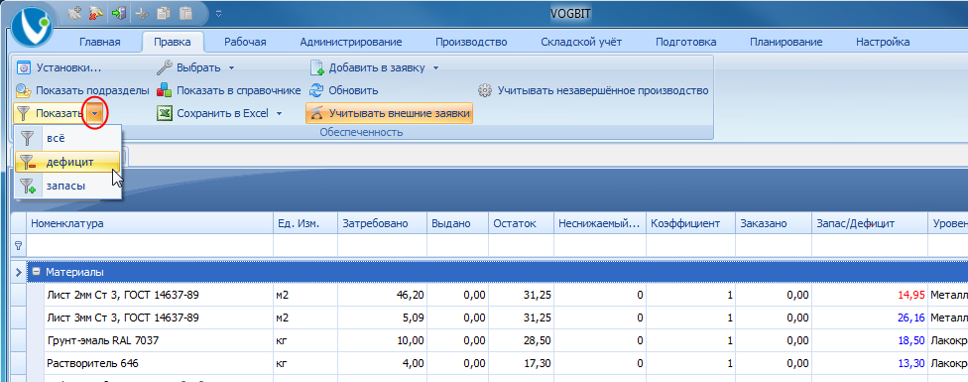Switch to the Рабочая tab
Image resolution: width=968 pixels, height=382 pixels.
[245, 42]
